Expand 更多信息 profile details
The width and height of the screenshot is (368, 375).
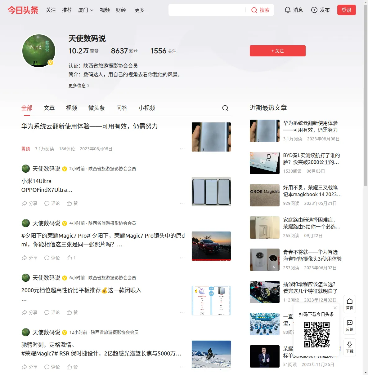(x=79, y=86)
